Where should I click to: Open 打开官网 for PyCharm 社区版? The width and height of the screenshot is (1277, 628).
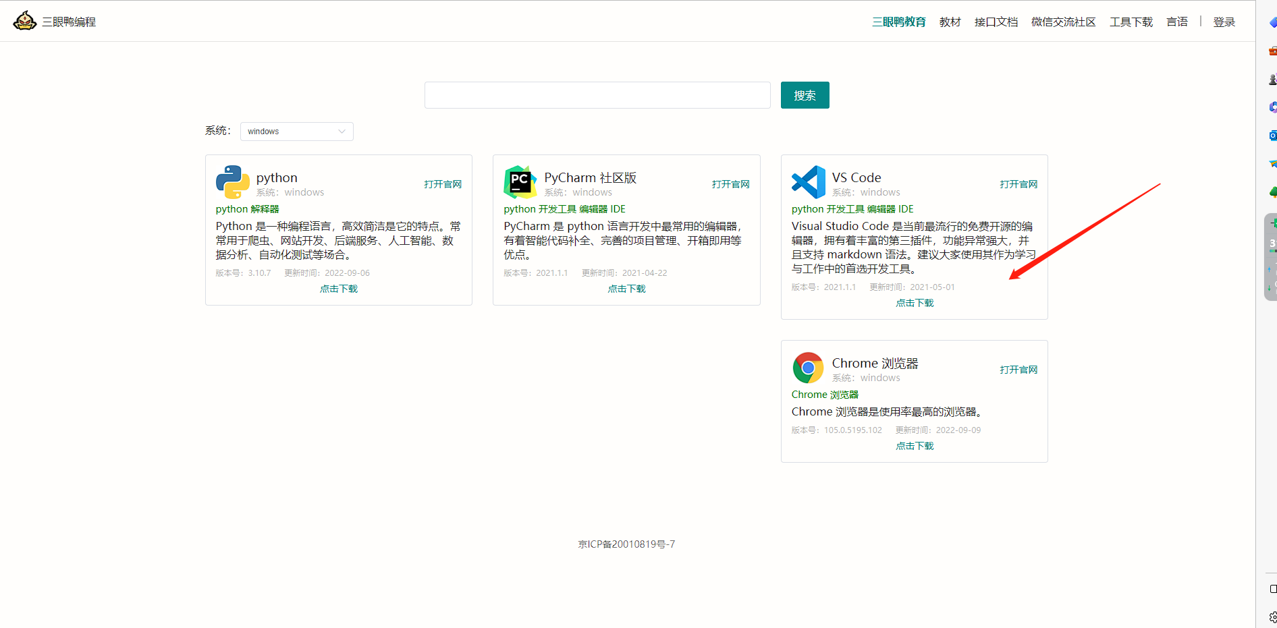pyautogui.click(x=731, y=184)
